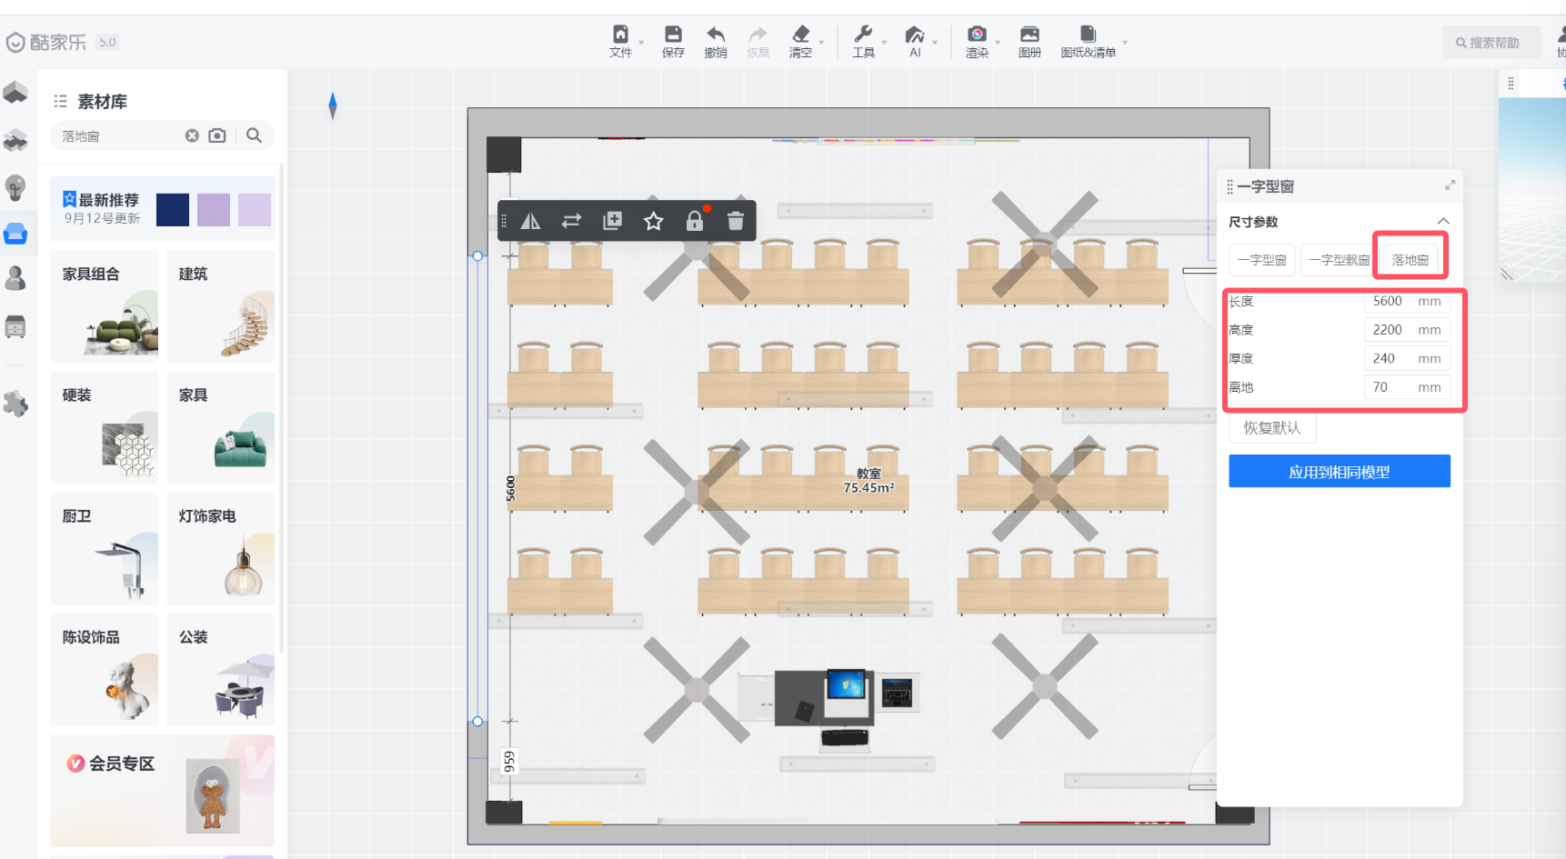Open the cabinet customization sidebar icon
Screen dimensions: 1566x859
(x=15, y=326)
